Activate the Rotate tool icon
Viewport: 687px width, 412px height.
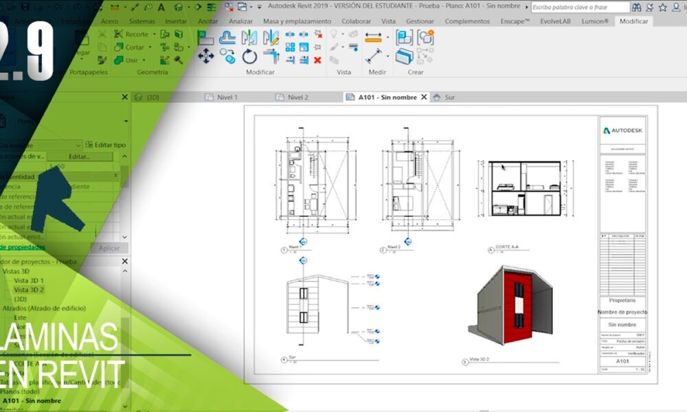pos(249,56)
